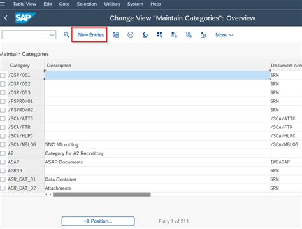Open the Edit menu
This screenshot has height=229, width=302.
(48, 4)
